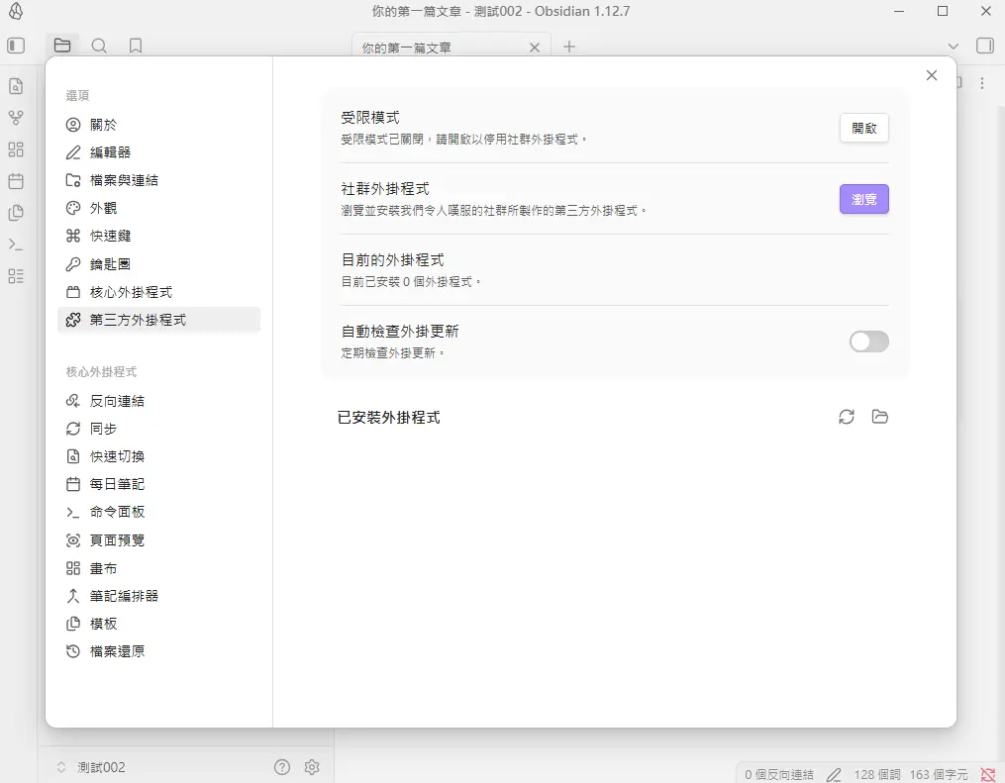Click the 瀏覽 community plugins button
1005x783 pixels.
click(863, 200)
